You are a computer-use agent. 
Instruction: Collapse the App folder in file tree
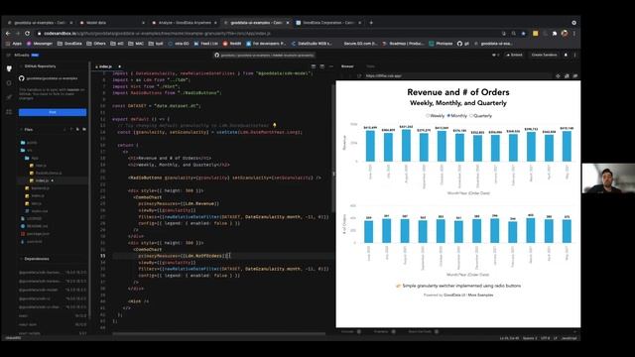[32, 158]
